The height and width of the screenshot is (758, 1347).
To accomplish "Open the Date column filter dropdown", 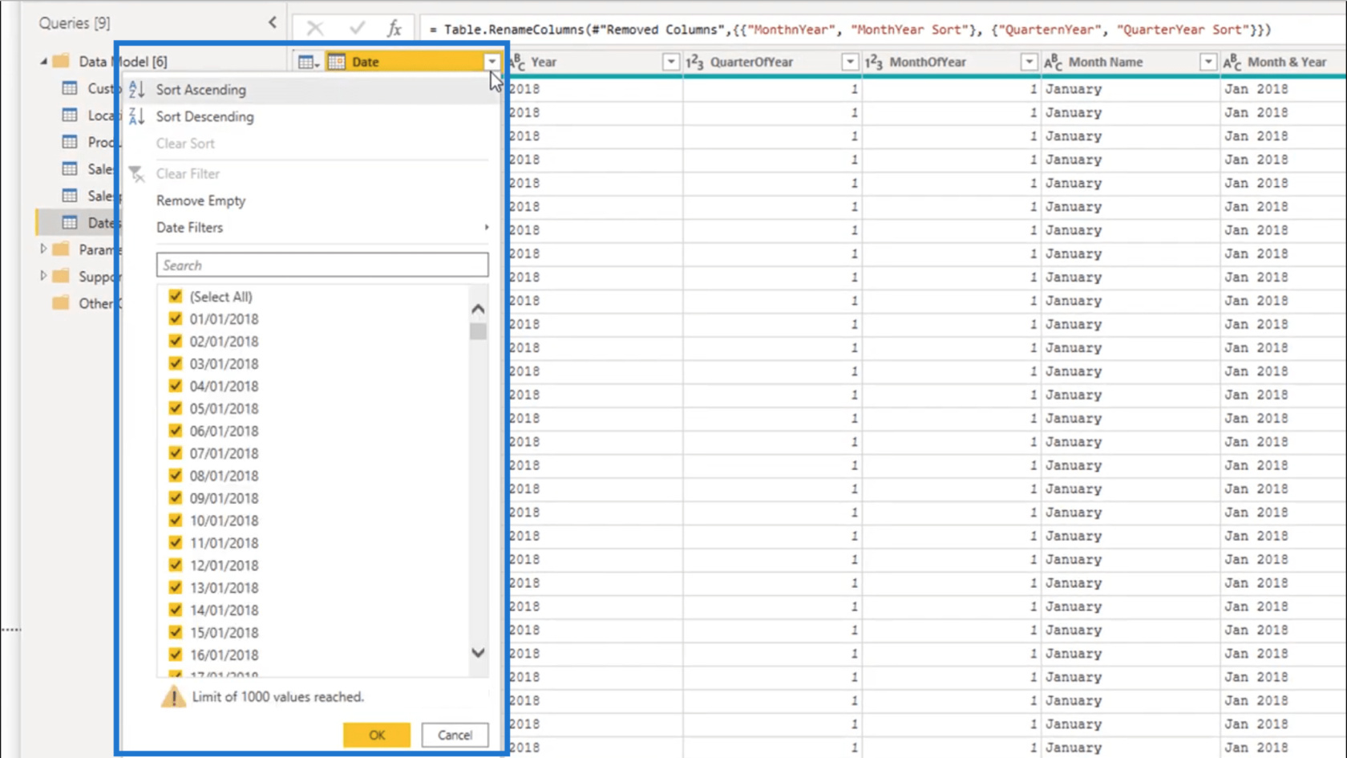I will point(491,62).
